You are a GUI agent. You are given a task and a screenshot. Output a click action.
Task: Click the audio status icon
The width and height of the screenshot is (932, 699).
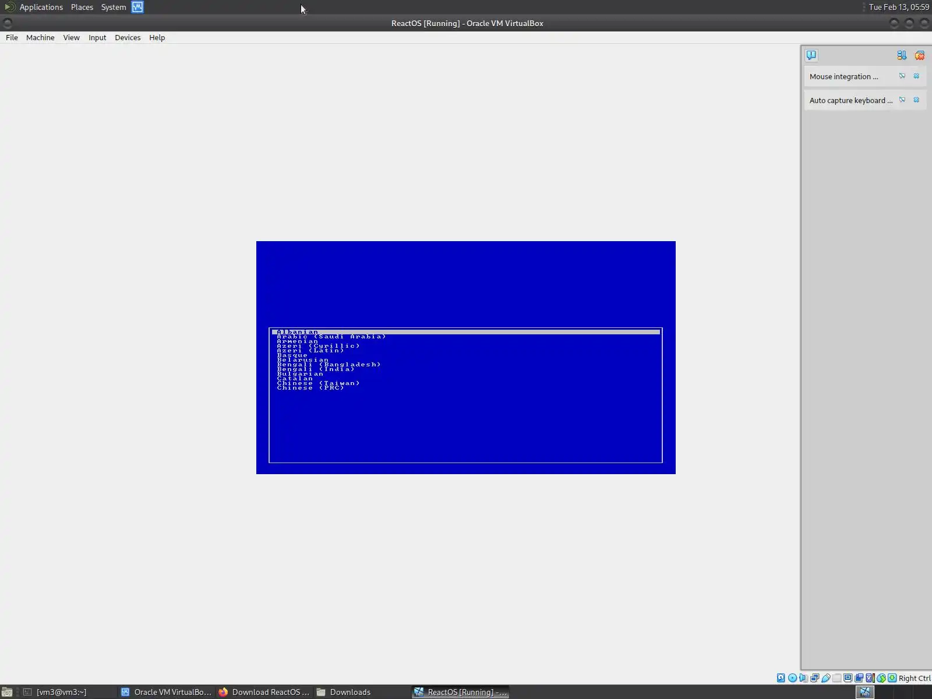(803, 678)
